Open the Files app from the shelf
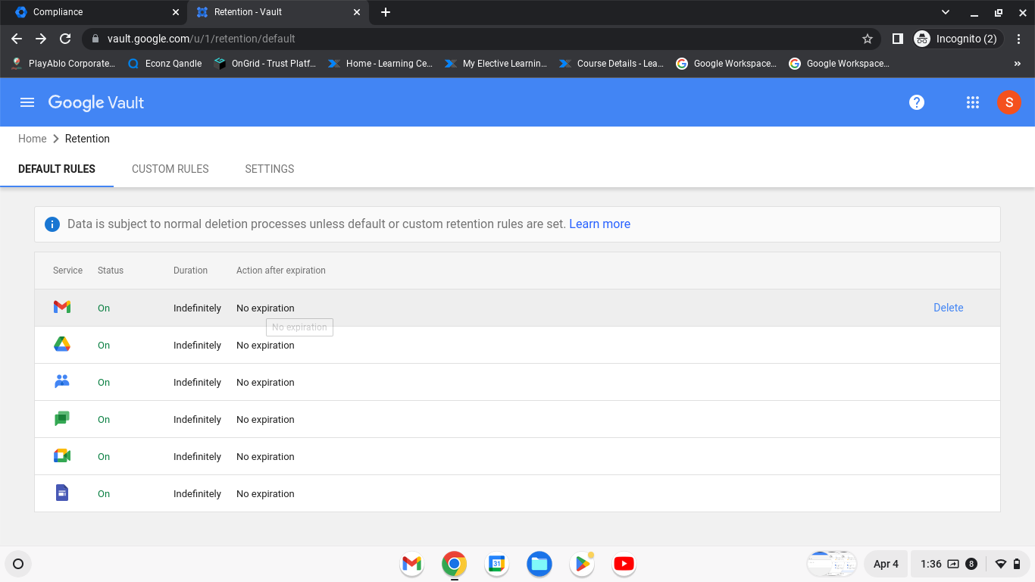This screenshot has width=1035, height=582. 539,563
